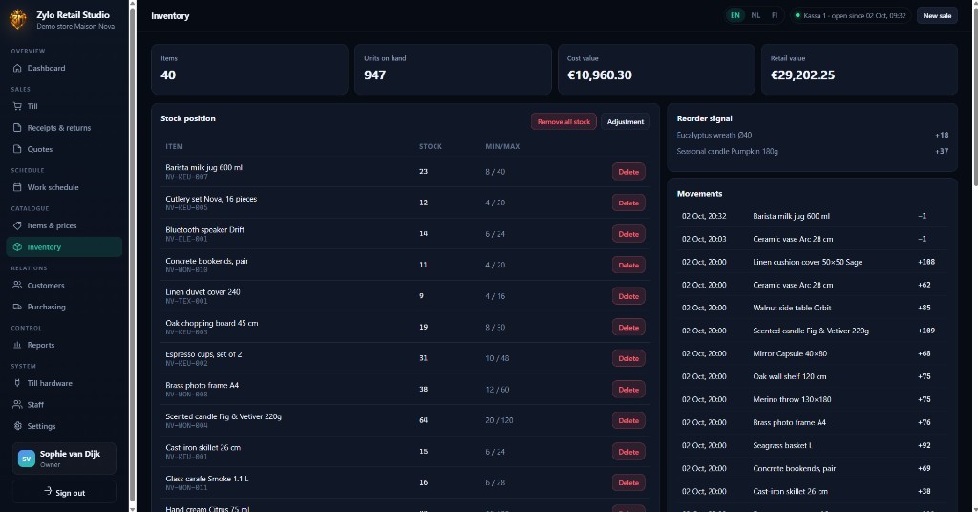The height and width of the screenshot is (512, 978).
Task: Click the Settings gear icon
Action: 17,426
